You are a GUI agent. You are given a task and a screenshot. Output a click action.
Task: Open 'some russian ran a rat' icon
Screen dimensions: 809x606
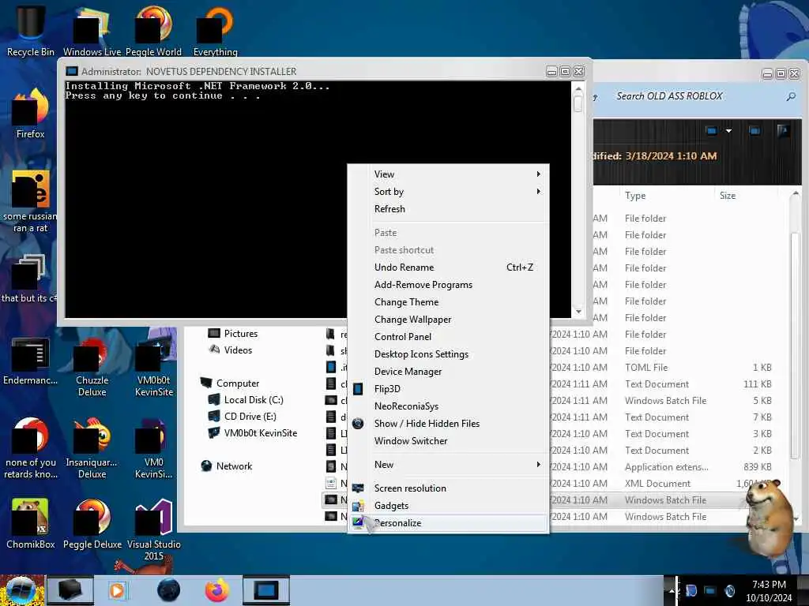(x=31, y=202)
